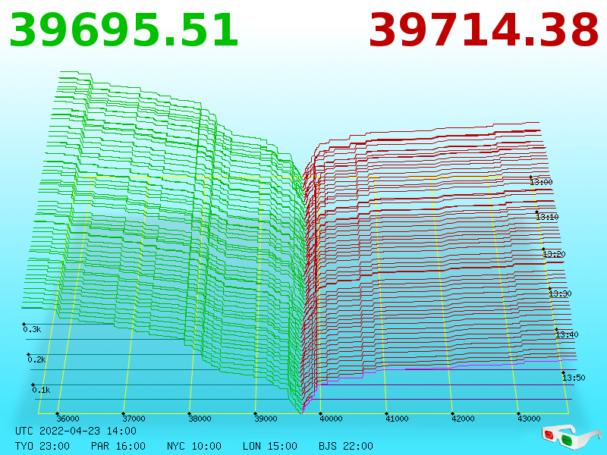This screenshot has height=455, width=607.
Task: Click the PAR 16:00 Paris time
Action: pyautogui.click(x=118, y=446)
